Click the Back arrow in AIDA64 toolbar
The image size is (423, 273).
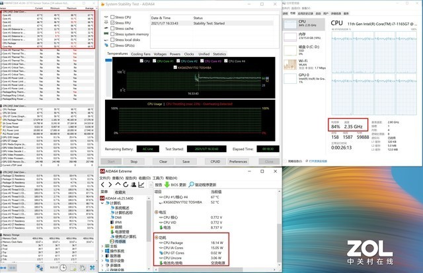tap(102, 184)
